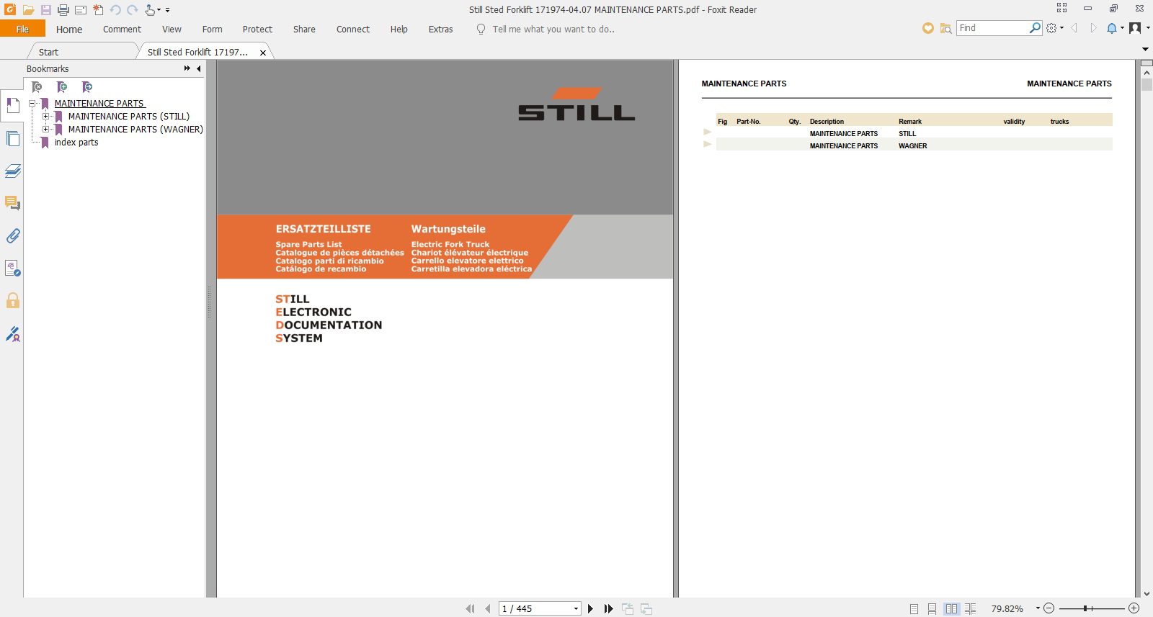Toggle the touch mode hand icon
Screen dimensions: 1153x617
[x=151, y=10]
